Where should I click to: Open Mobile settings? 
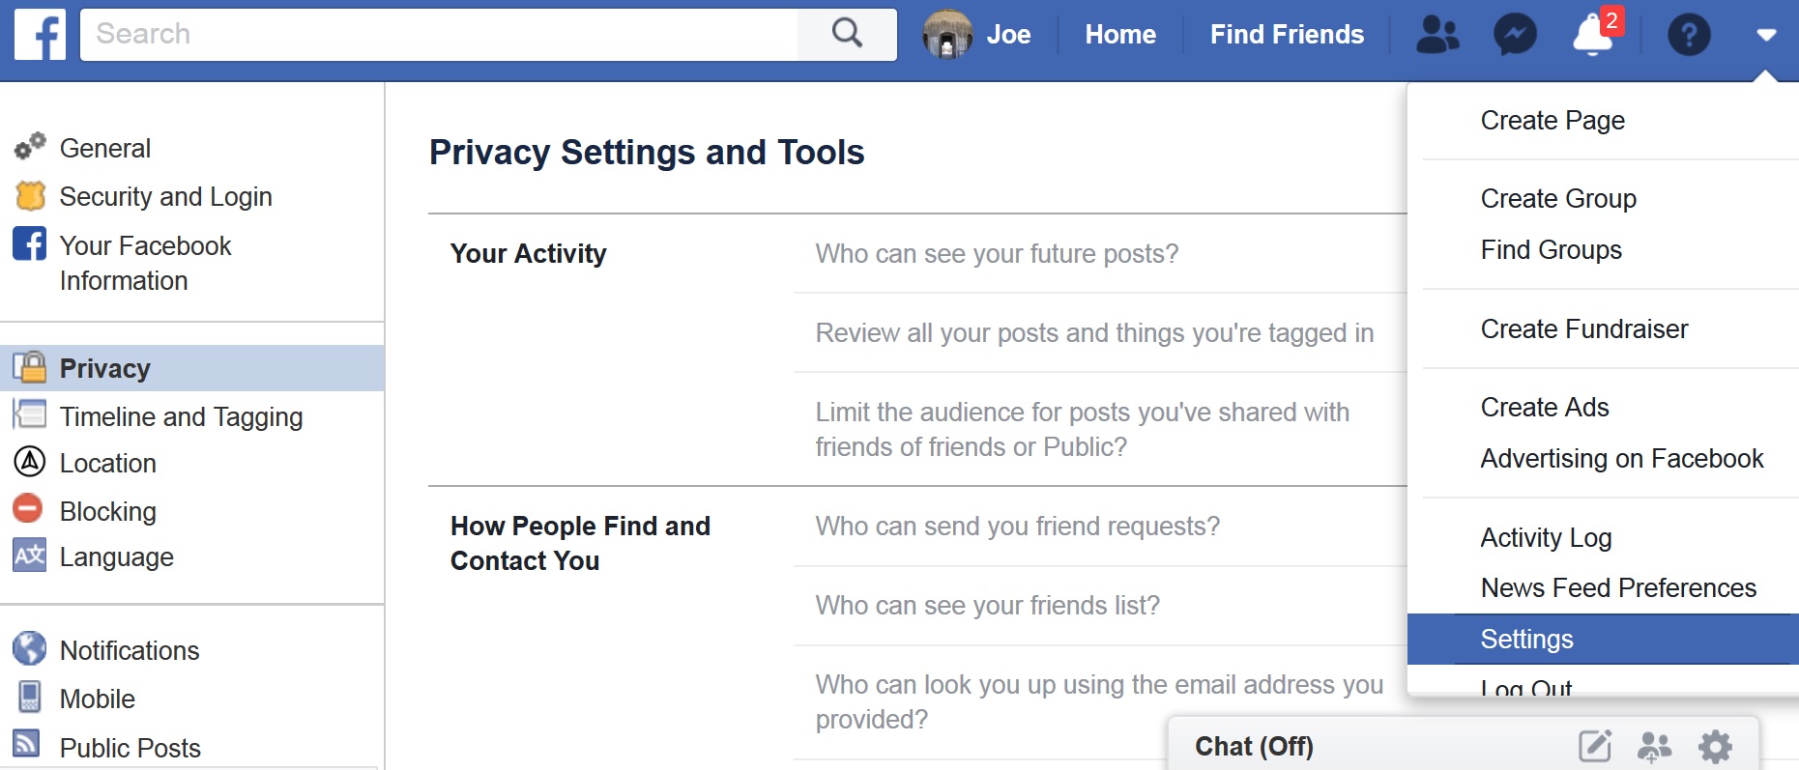[97, 699]
